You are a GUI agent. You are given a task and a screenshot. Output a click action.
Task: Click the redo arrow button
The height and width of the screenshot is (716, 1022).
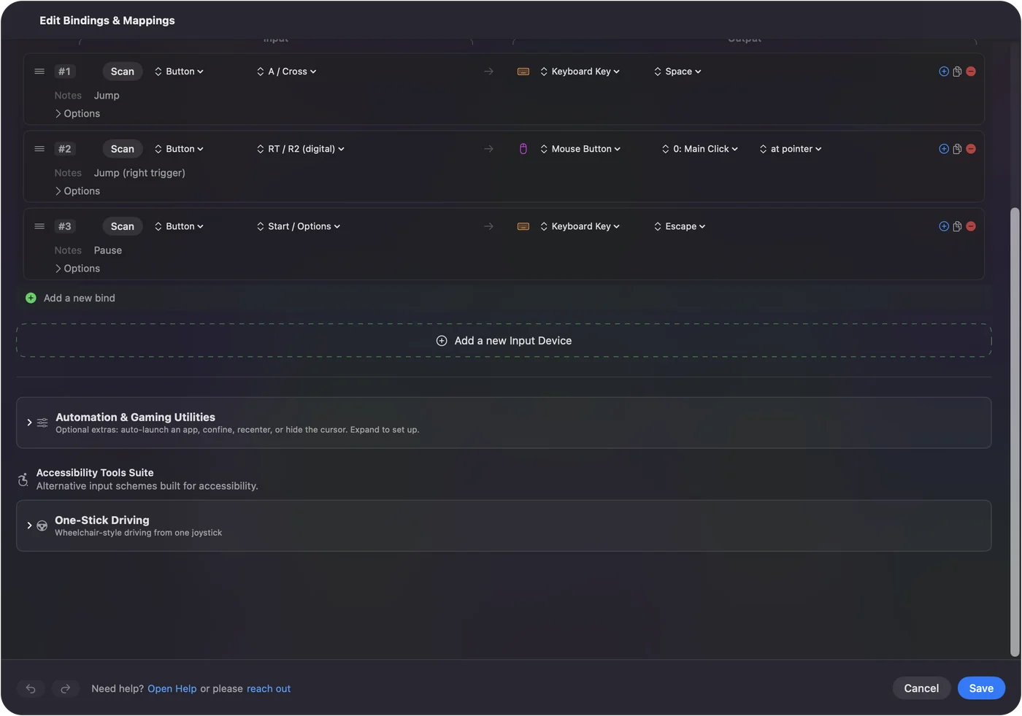click(x=65, y=688)
